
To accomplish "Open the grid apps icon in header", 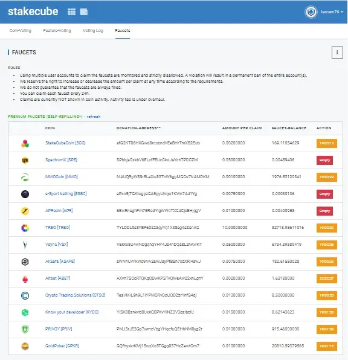I will click(x=71, y=11).
